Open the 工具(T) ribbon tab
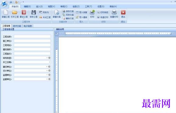 pyautogui.click(x=88, y=6)
